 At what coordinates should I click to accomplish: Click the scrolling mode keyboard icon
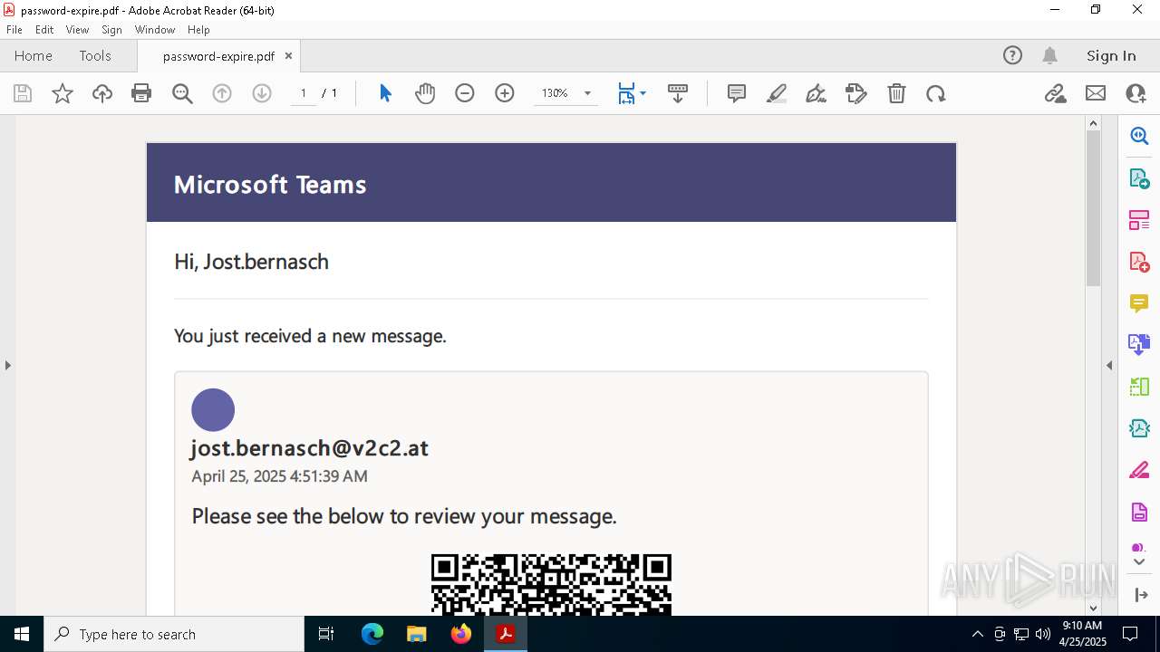(x=678, y=93)
